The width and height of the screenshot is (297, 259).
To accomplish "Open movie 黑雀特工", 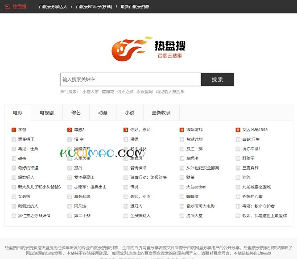I will (26, 140).
